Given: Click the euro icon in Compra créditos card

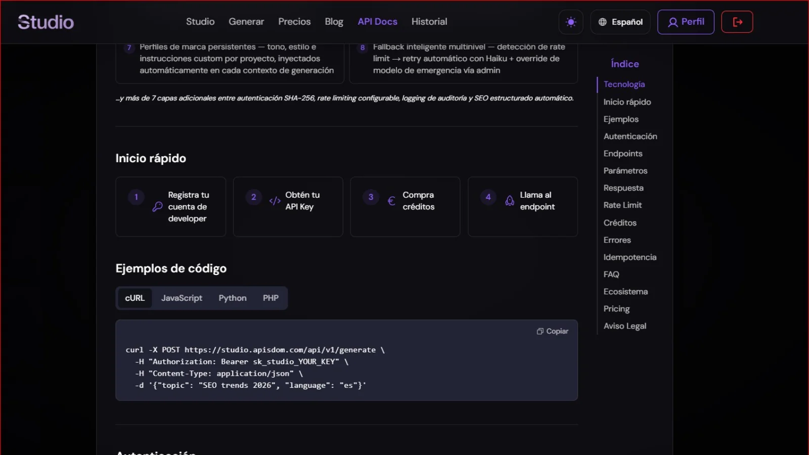Looking at the screenshot, I should click(391, 201).
